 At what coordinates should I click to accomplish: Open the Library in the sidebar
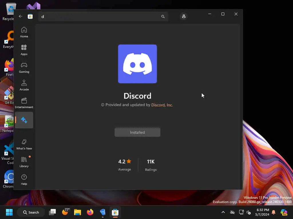click(x=24, y=162)
